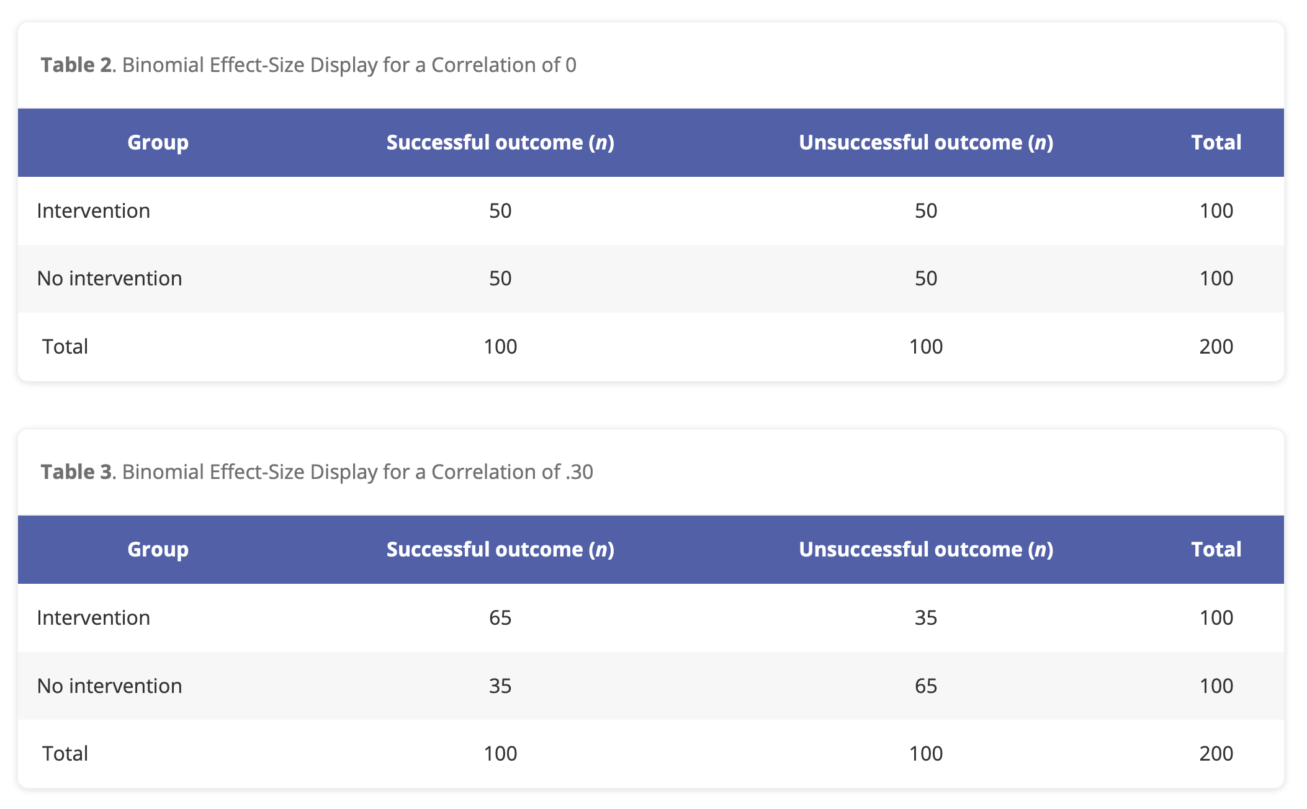This screenshot has height=809, width=1307.
Task: Click Table 3's Successful outcome column header
Action: click(500, 550)
